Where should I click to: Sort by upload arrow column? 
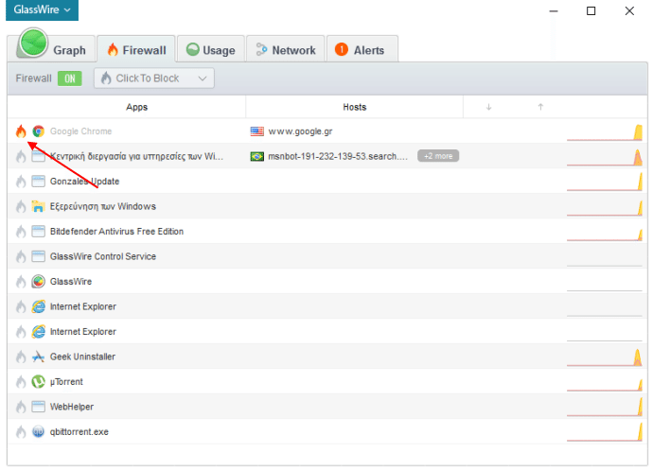click(x=540, y=107)
